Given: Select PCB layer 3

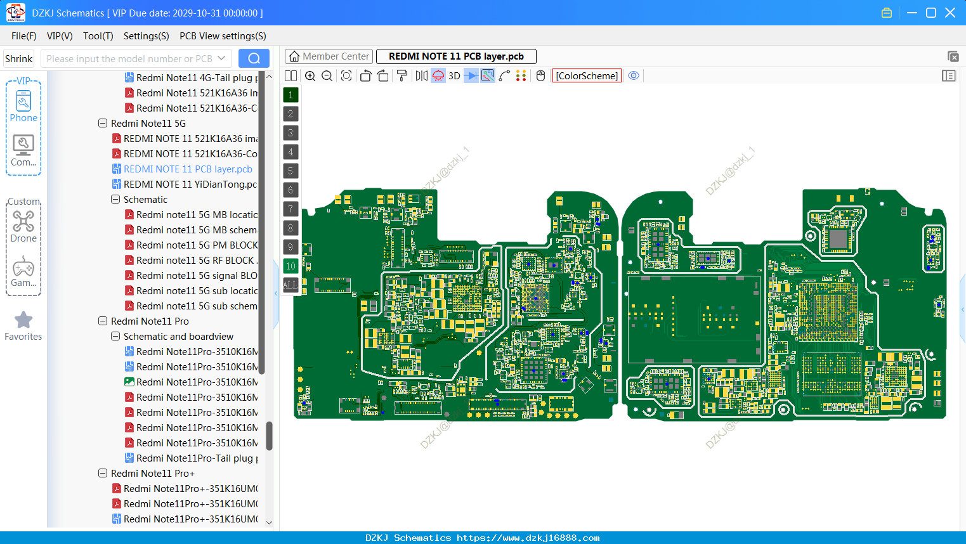Looking at the screenshot, I should click(x=290, y=133).
